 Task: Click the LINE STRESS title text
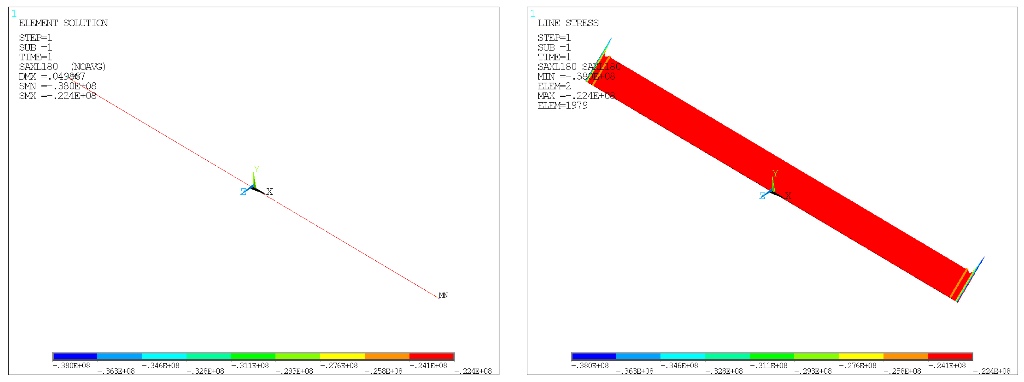point(568,23)
